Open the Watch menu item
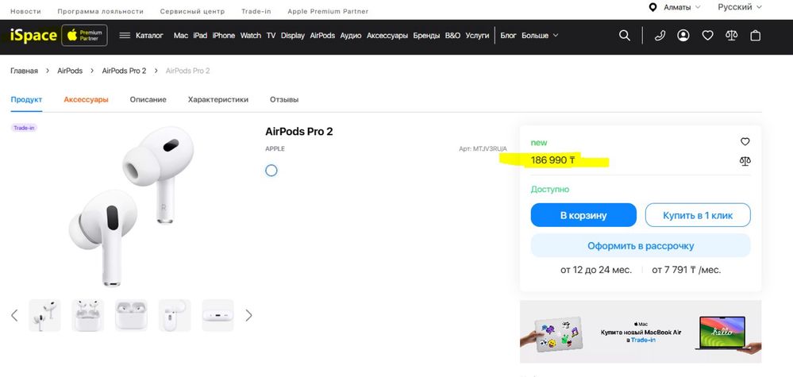Viewport: 793px width, 377px height. (250, 36)
